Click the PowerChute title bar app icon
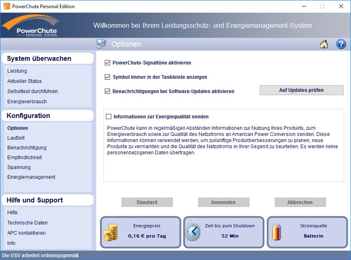Screen dimensions: 351x260 point(7,6)
